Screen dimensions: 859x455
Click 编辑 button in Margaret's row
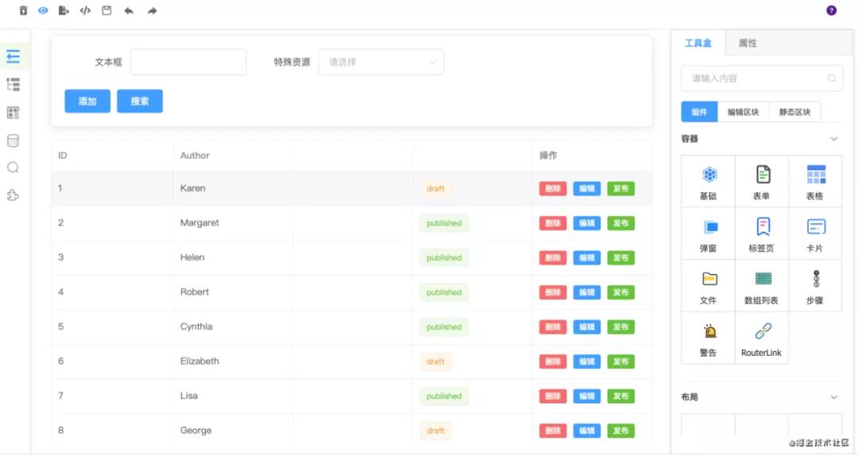click(587, 223)
